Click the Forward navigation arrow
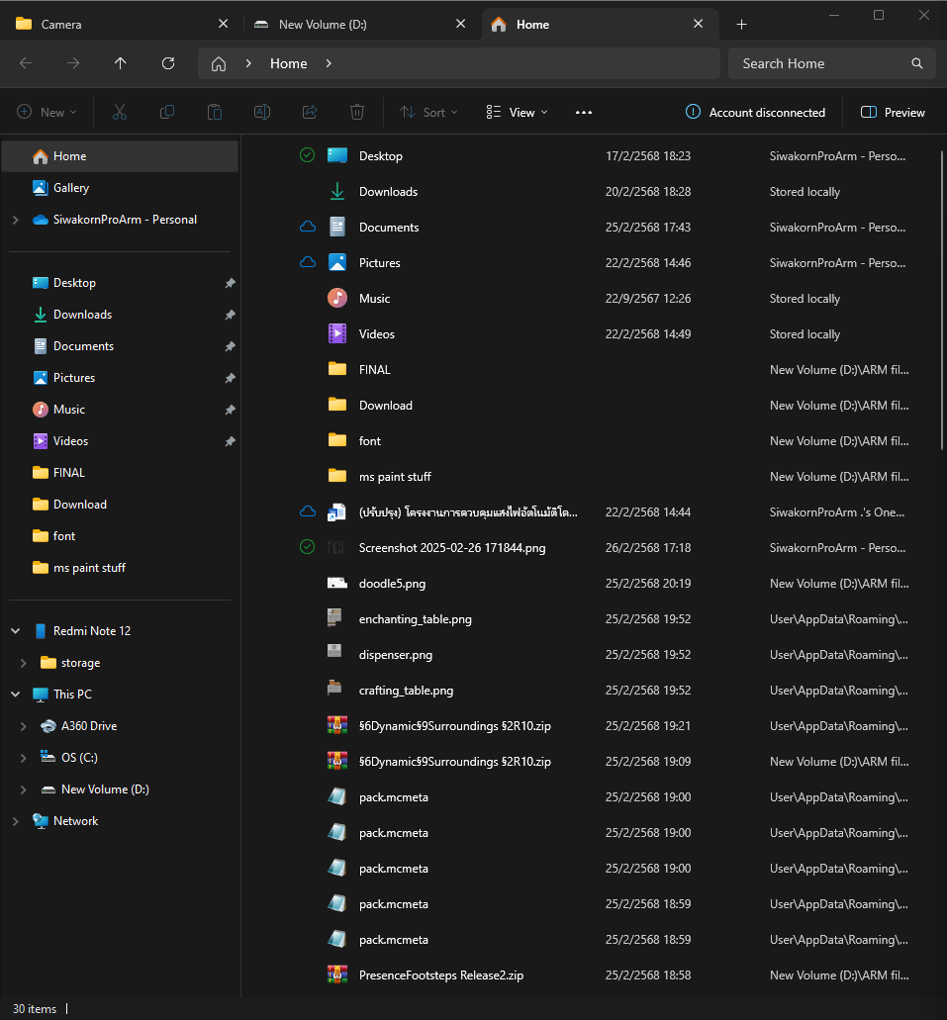Viewport: 947px width, 1020px height. 73,63
